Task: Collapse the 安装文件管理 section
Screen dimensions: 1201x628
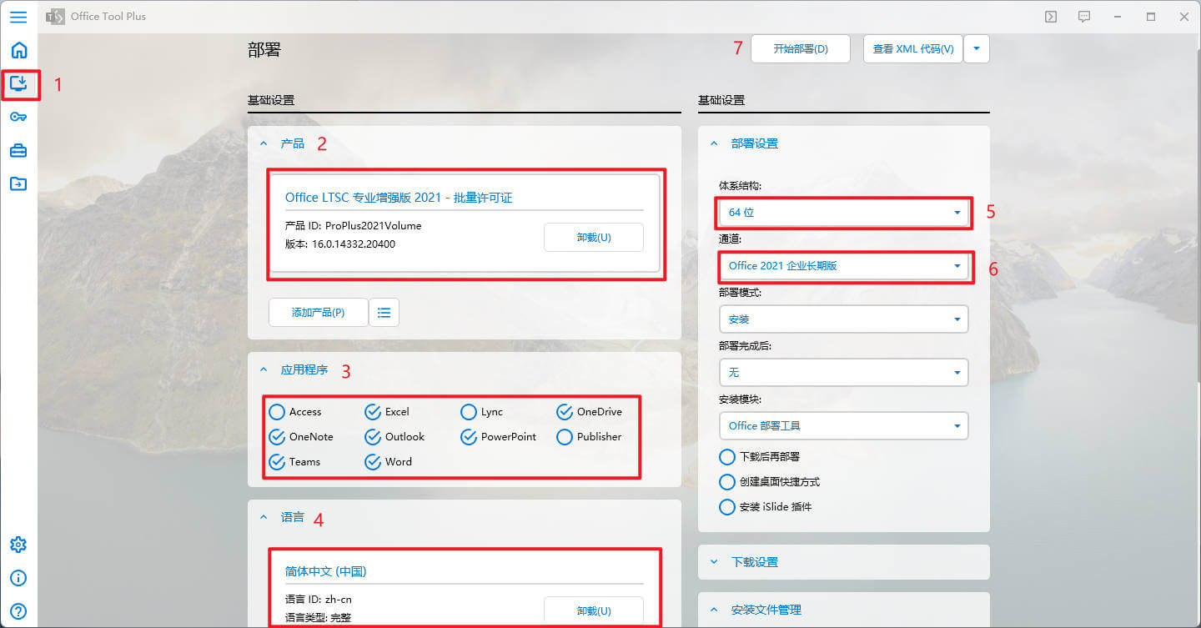Action: pyautogui.click(x=714, y=610)
